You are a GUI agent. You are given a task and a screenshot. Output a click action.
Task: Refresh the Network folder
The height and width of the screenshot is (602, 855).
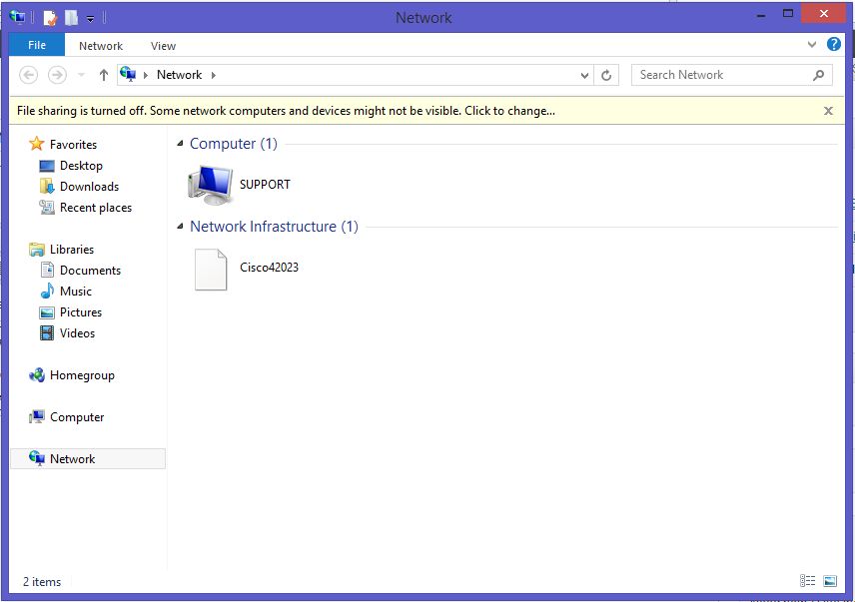[606, 75]
